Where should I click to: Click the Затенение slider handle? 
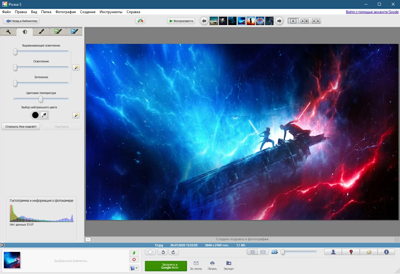tap(15, 84)
